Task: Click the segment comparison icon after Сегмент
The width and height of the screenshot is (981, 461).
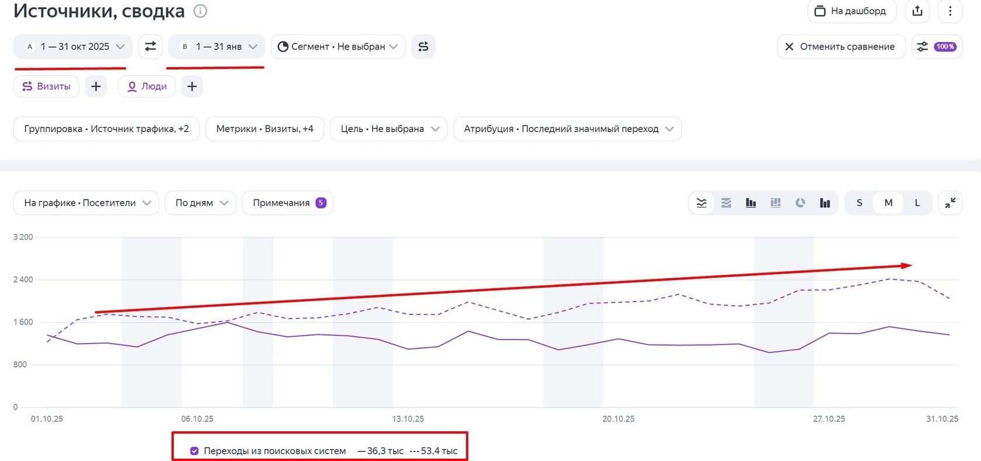Action: (x=423, y=47)
